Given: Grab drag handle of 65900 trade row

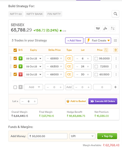Looking at the screenshot, I should (x=11, y=58).
